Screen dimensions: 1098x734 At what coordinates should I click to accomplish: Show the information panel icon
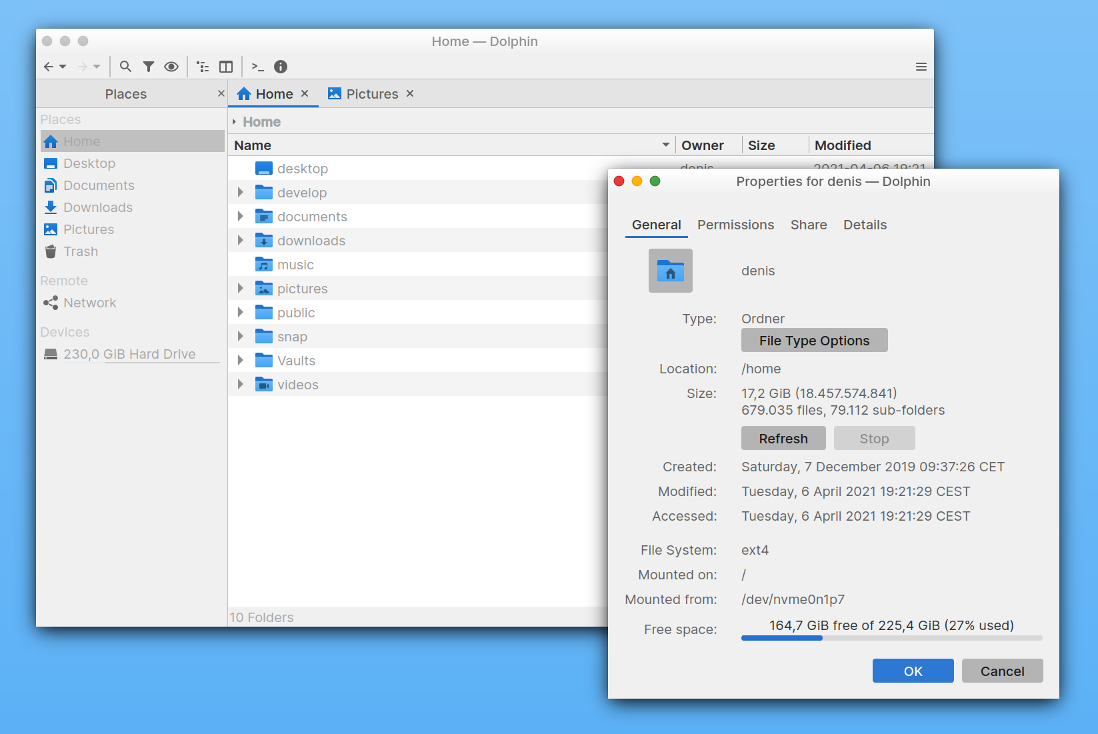pos(281,67)
